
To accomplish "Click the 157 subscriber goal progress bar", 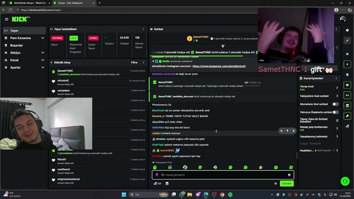I will (253, 86).
